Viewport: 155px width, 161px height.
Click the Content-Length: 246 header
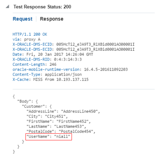click(x=35, y=64)
